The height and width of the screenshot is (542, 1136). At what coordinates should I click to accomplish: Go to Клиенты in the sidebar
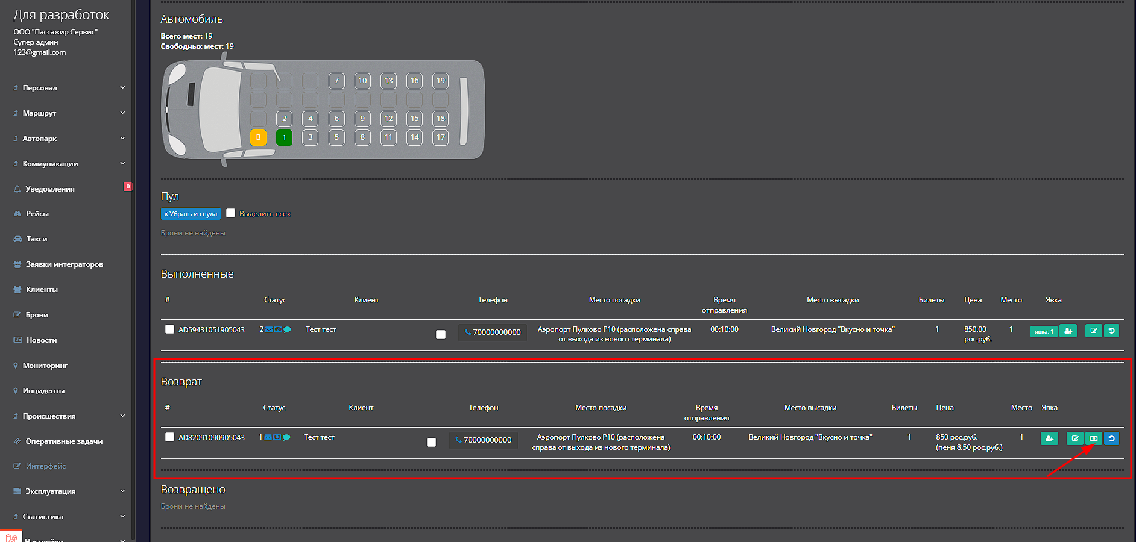tap(42, 290)
